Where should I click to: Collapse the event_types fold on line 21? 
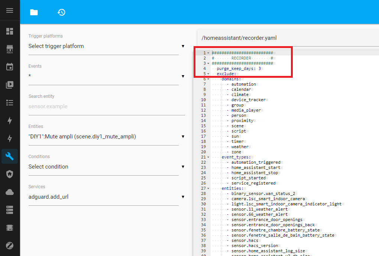pos(208,157)
